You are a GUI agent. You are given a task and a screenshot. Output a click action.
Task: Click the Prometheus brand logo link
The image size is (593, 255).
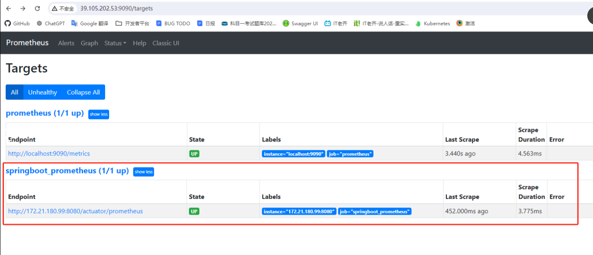tap(27, 43)
